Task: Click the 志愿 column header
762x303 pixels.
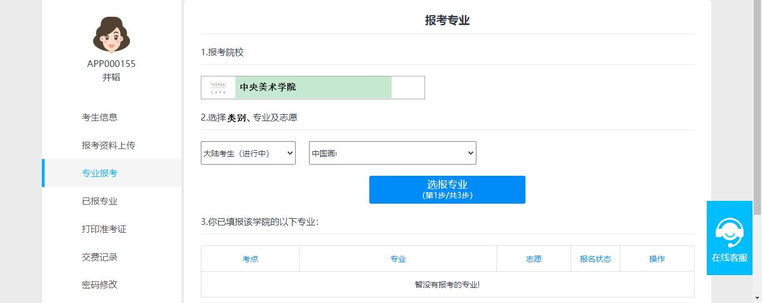Action: click(533, 259)
